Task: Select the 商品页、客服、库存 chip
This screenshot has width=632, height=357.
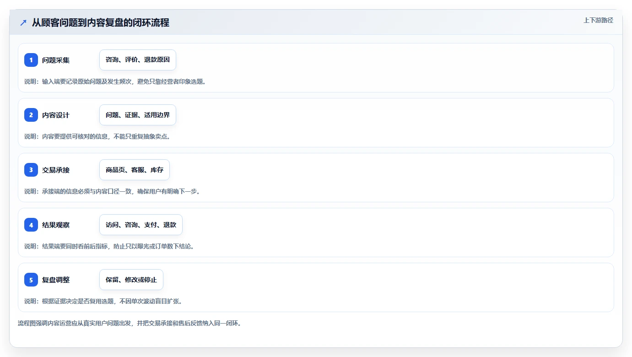Action: pos(135,170)
